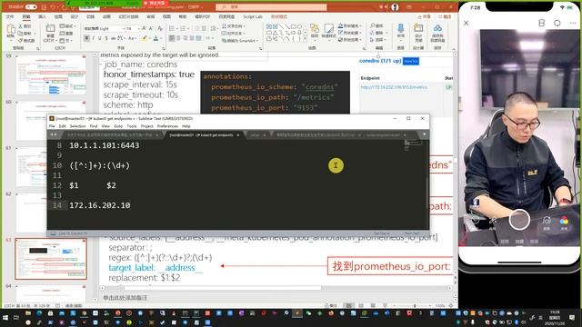Click Increase Font Size icon
This screenshot has height=327, width=582.
144,28
